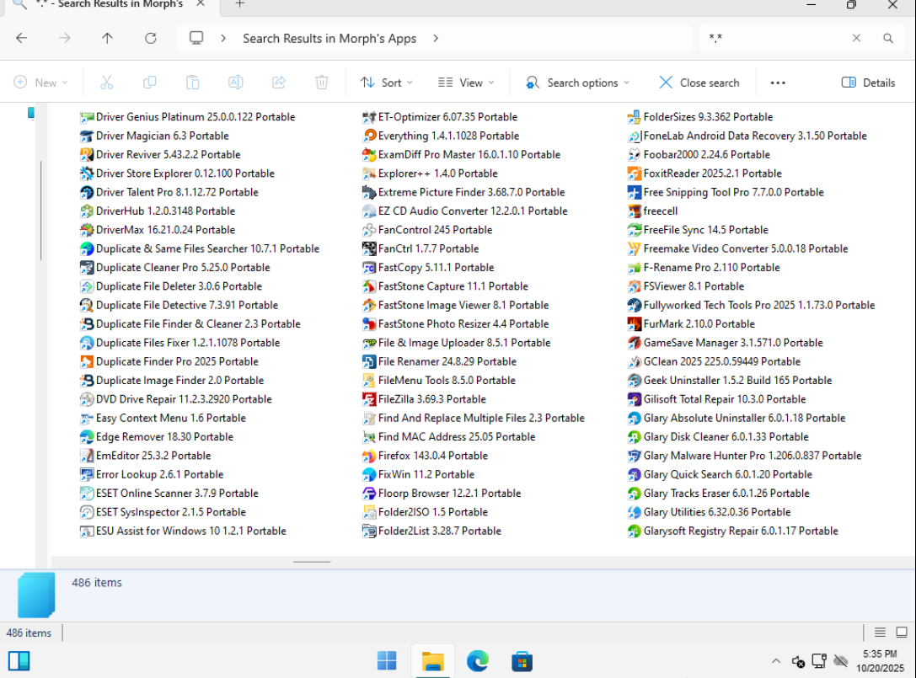916x678 pixels.
Task: Switch to large thumbnails view layout
Action: (x=901, y=633)
